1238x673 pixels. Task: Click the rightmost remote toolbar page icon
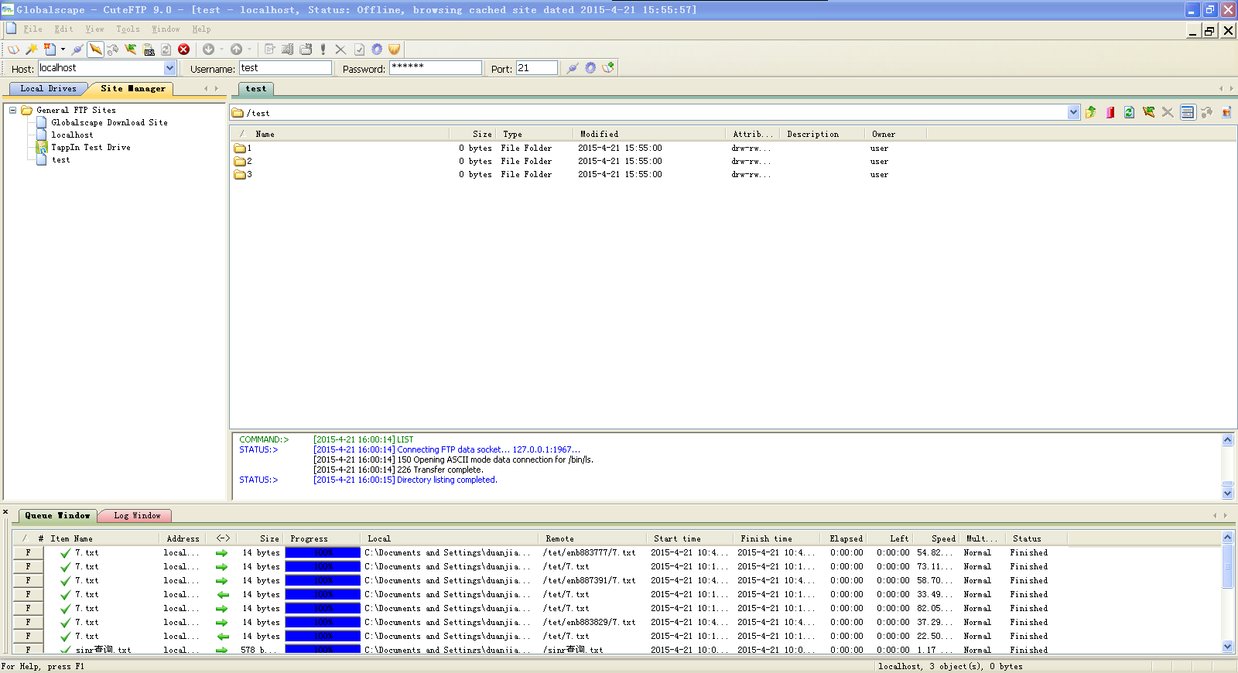pos(1226,113)
